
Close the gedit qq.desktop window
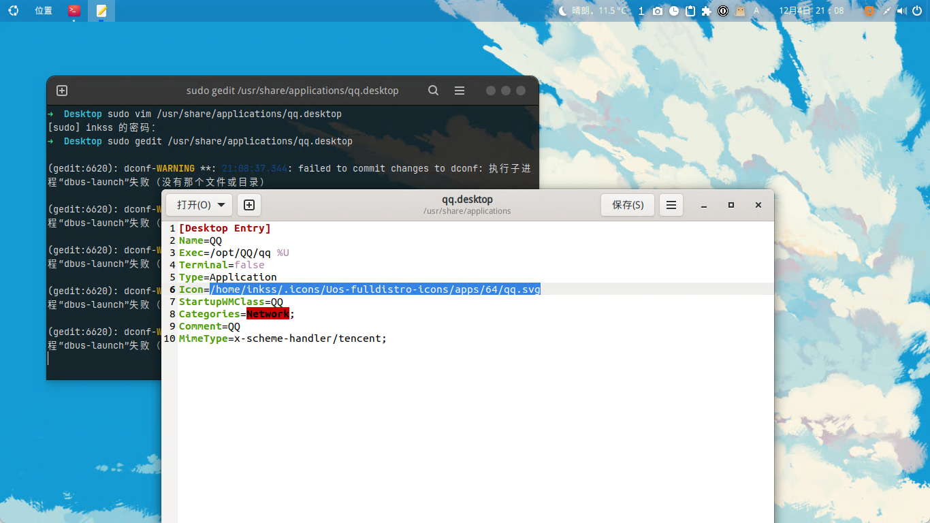758,205
